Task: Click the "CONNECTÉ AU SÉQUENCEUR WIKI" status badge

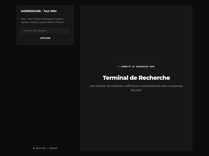Action: pos(136,67)
